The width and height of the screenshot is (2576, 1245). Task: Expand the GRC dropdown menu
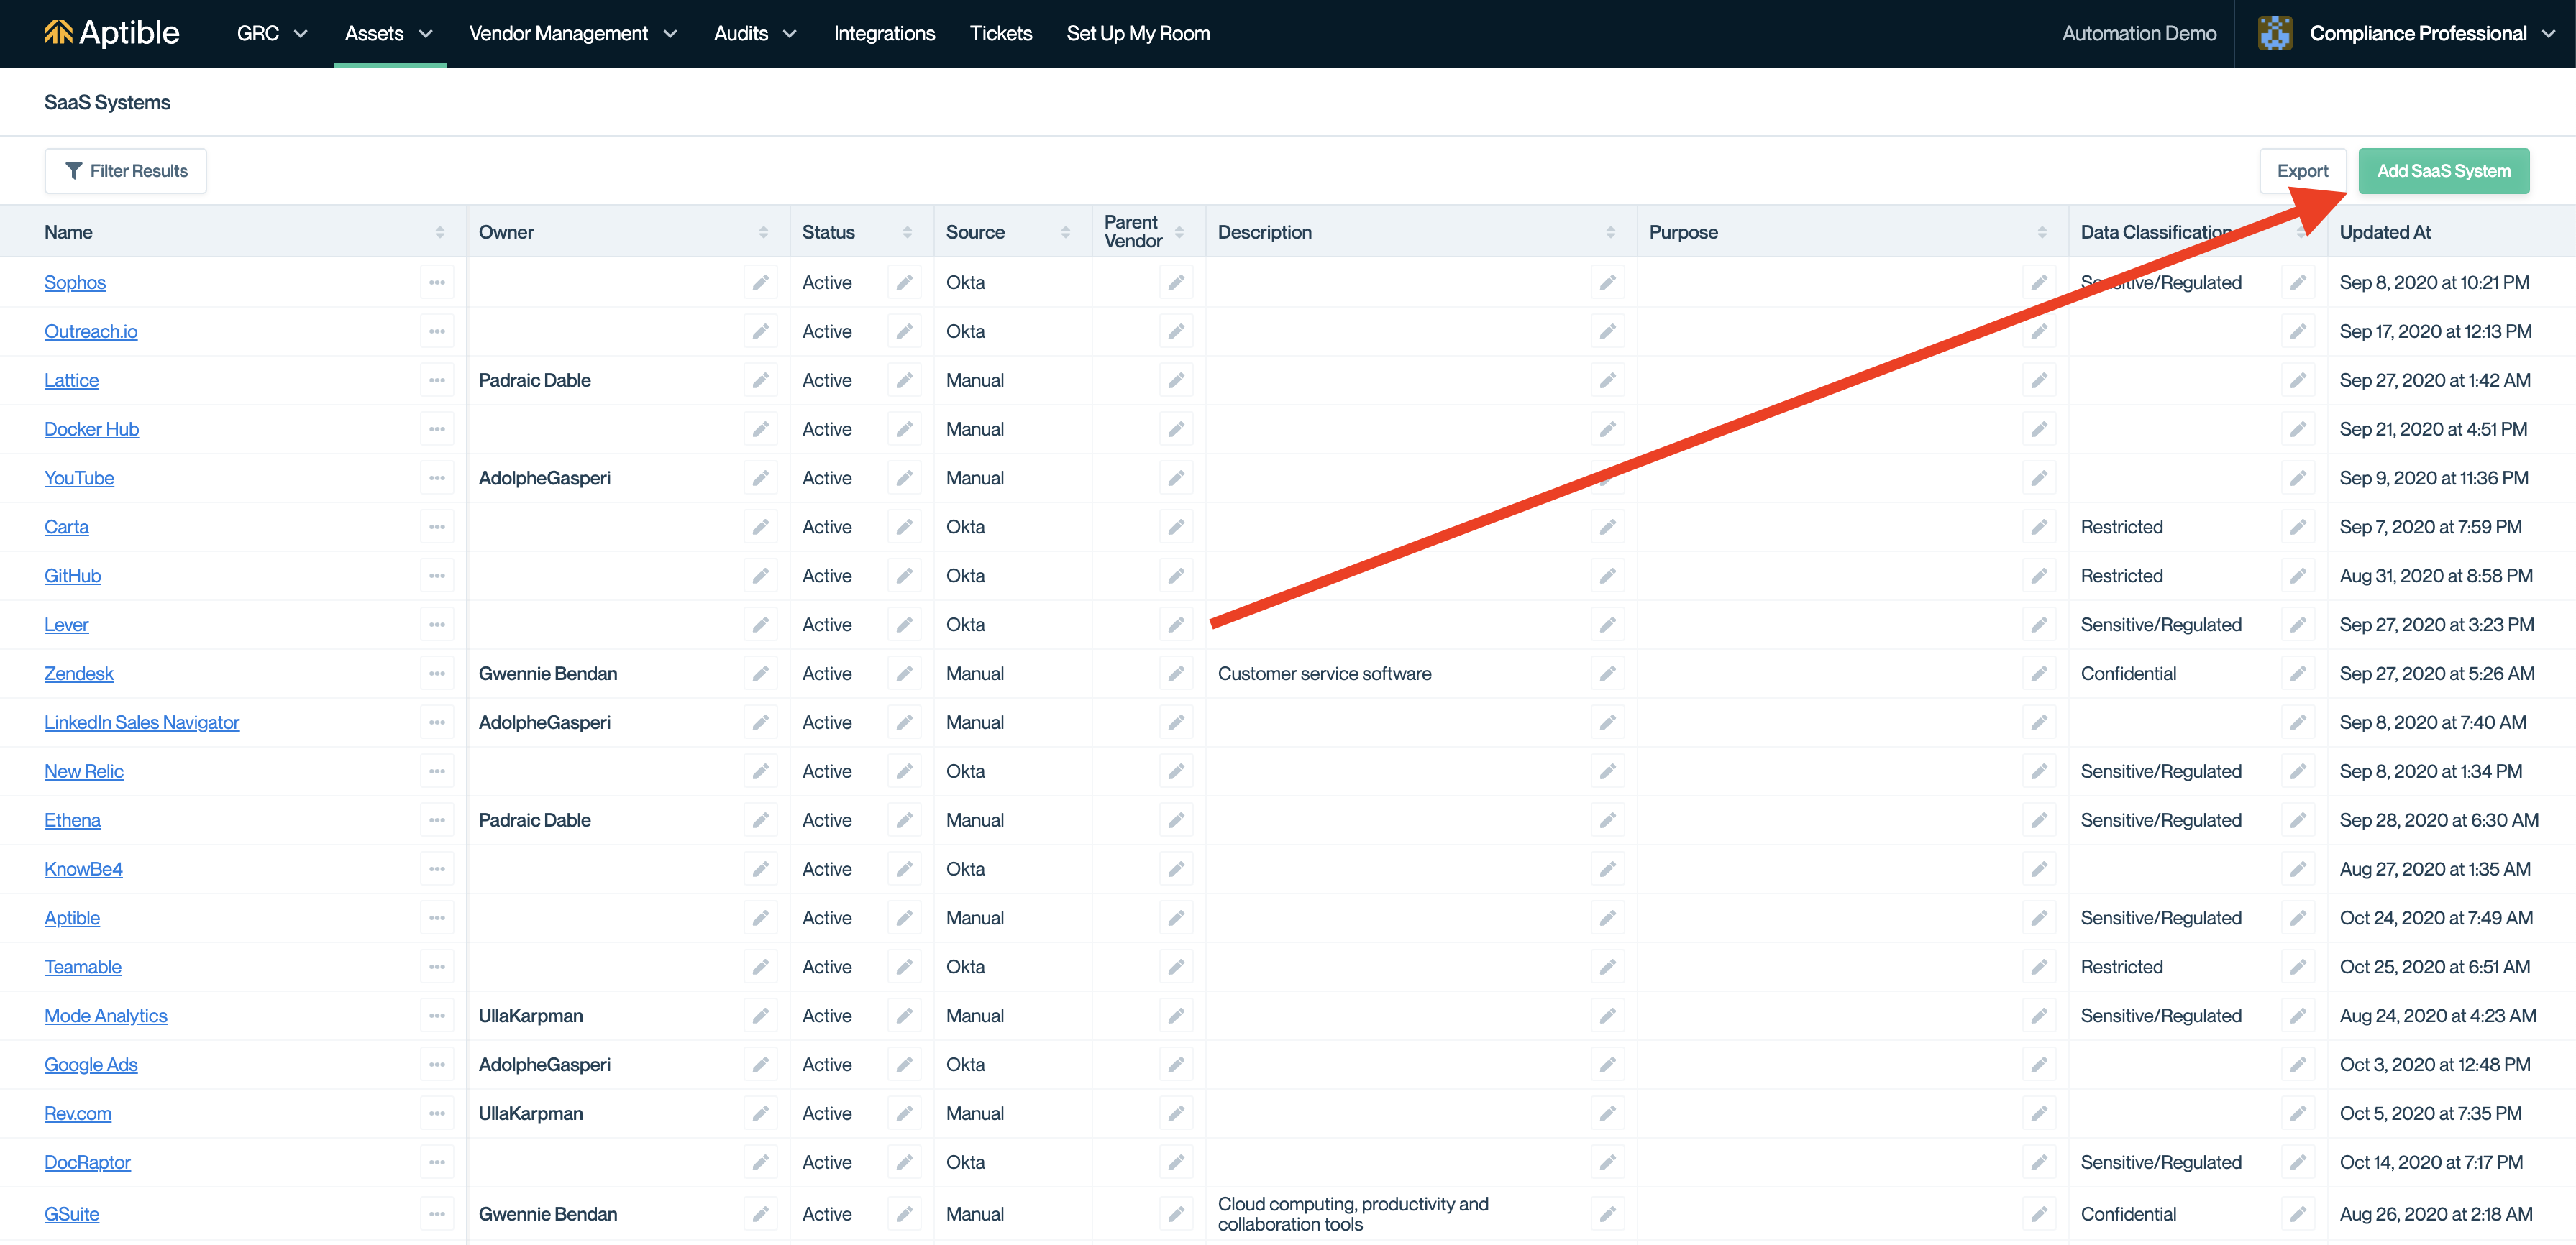click(x=271, y=33)
